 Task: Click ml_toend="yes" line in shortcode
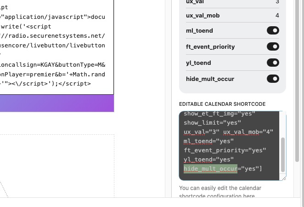click(x=208, y=141)
